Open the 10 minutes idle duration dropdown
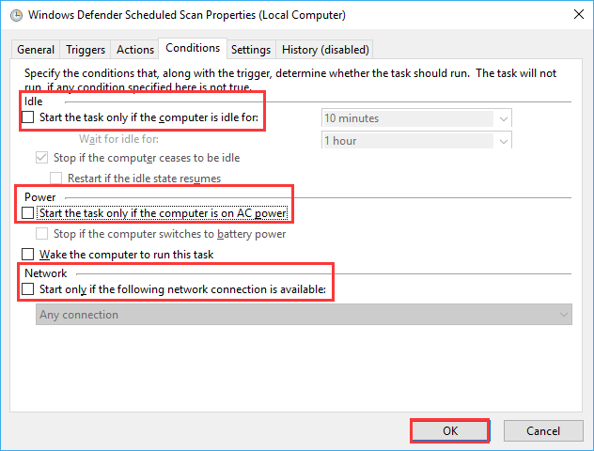The image size is (594, 451). point(416,118)
